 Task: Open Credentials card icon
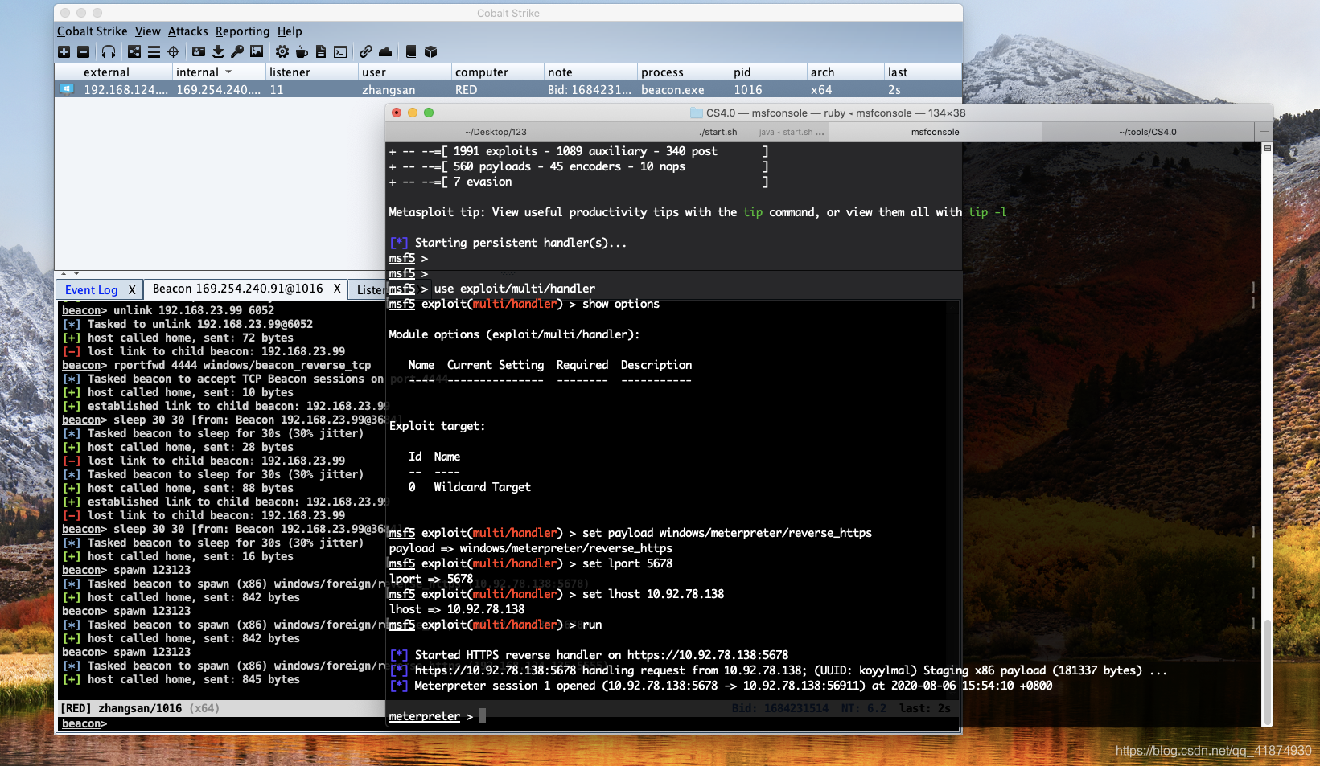(199, 51)
